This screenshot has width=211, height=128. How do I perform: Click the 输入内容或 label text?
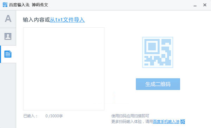pos(36,20)
